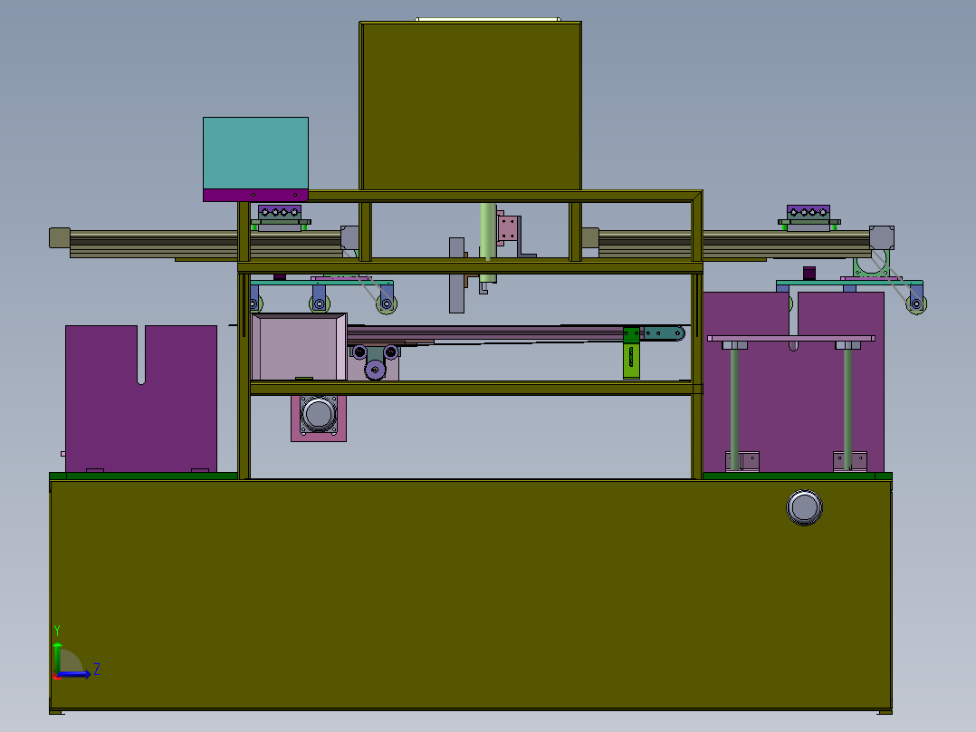The height and width of the screenshot is (732, 976).
Task: Select the green bracket at conveyor right end
Action: pyautogui.click(x=631, y=353)
